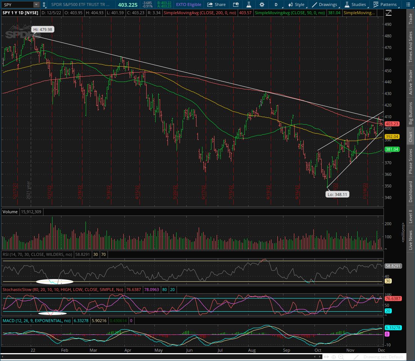Open the Style menu
Image resolution: width=415 pixels, height=361 pixels.
297,4
